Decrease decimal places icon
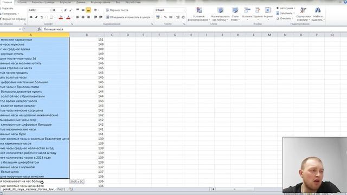Image resolution: width=347 pixels, height=195 pixels. tap(183, 17)
